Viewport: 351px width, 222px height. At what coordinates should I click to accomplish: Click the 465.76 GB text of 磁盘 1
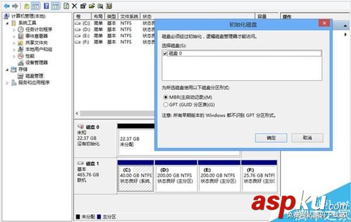pos(88,175)
